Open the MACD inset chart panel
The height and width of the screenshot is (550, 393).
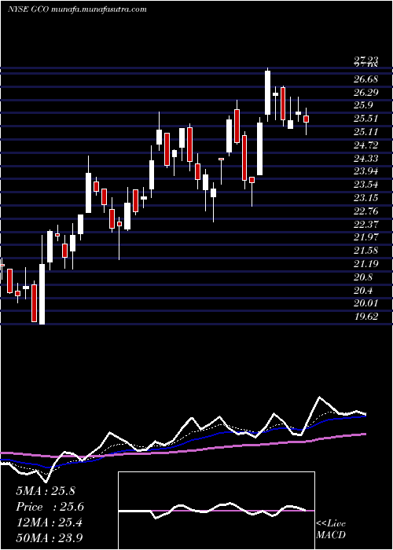[x=216, y=511]
